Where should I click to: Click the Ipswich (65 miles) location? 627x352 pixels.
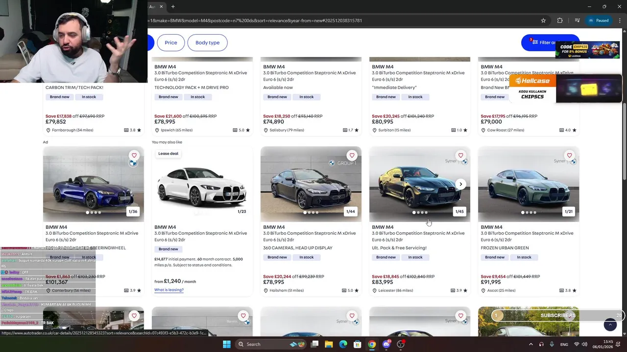(x=176, y=130)
